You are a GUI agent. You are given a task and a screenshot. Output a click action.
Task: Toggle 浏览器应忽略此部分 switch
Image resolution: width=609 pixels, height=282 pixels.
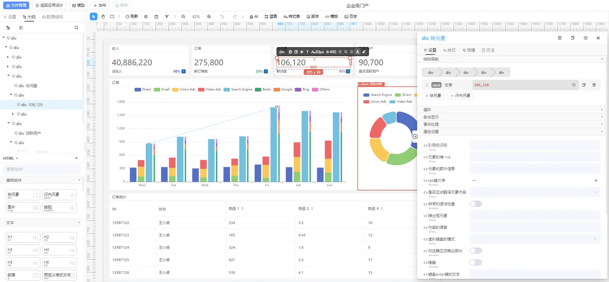click(x=475, y=251)
